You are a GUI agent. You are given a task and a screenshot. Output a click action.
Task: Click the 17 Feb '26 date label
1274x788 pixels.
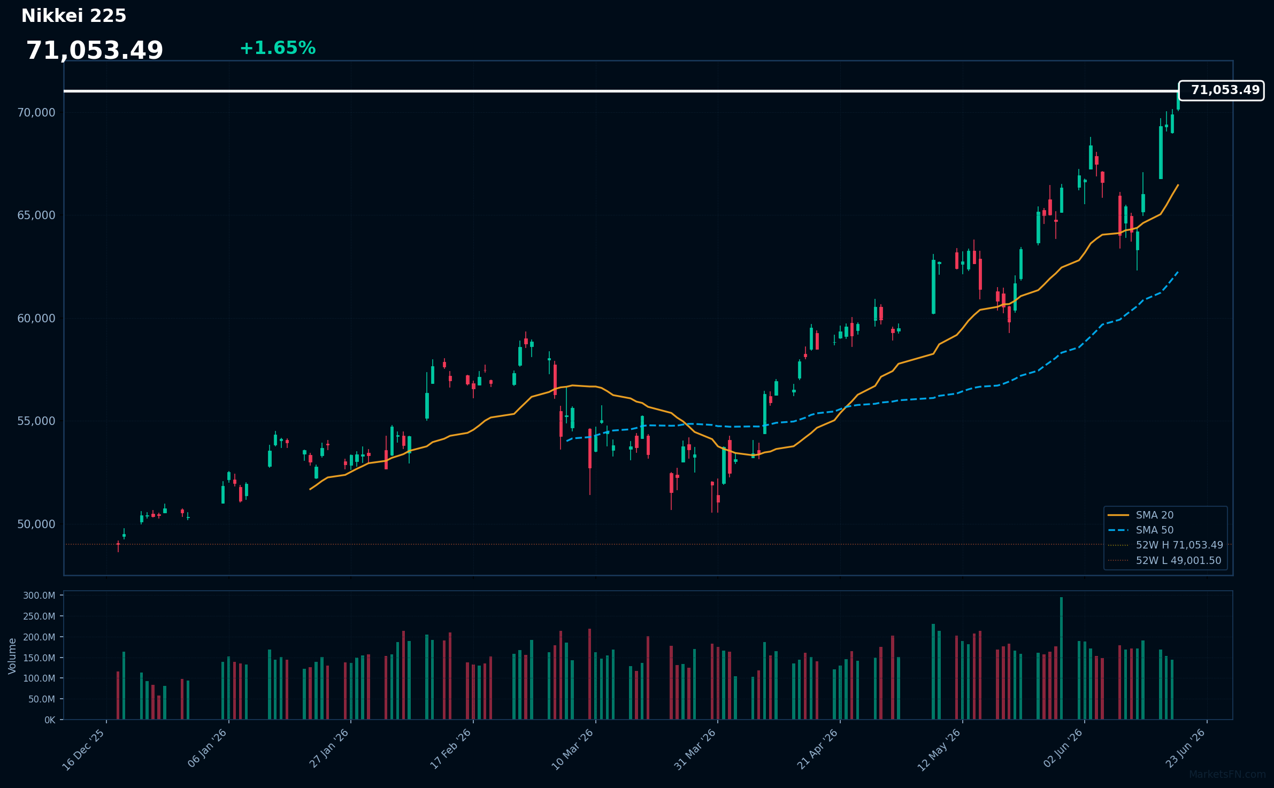point(450,749)
